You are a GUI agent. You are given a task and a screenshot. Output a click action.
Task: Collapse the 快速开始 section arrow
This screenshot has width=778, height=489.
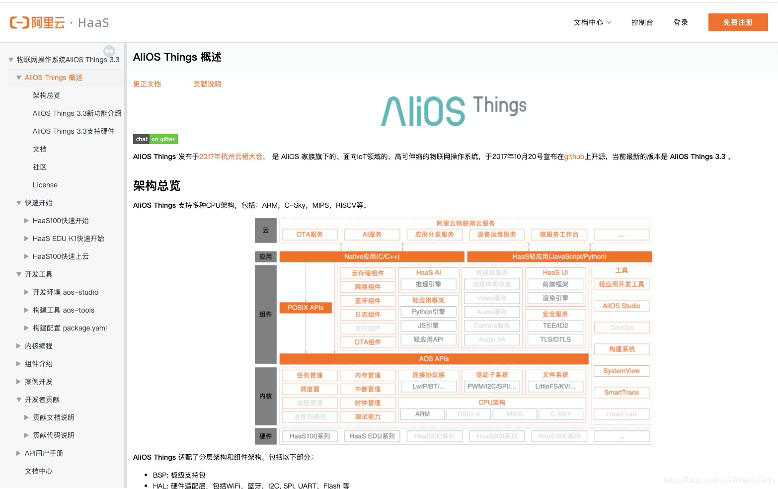[19, 203]
